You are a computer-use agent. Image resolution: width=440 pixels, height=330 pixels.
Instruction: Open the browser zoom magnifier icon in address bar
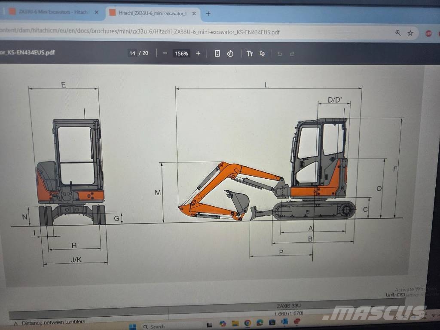(398, 33)
